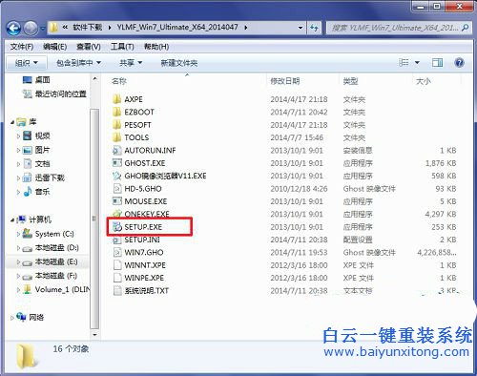Click the refresh button beside address bar
This screenshot has width=477, height=376.
tap(314, 28)
